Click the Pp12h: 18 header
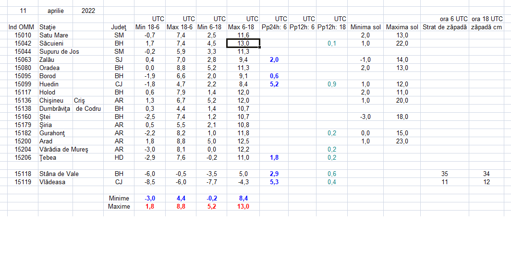Viewport: 511px width, 259px height. [x=332, y=27]
